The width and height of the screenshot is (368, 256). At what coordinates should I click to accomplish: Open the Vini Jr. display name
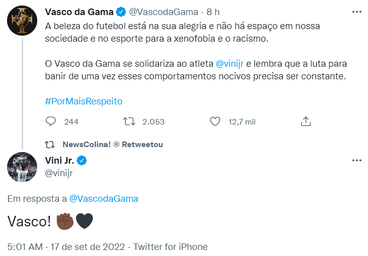click(x=59, y=161)
